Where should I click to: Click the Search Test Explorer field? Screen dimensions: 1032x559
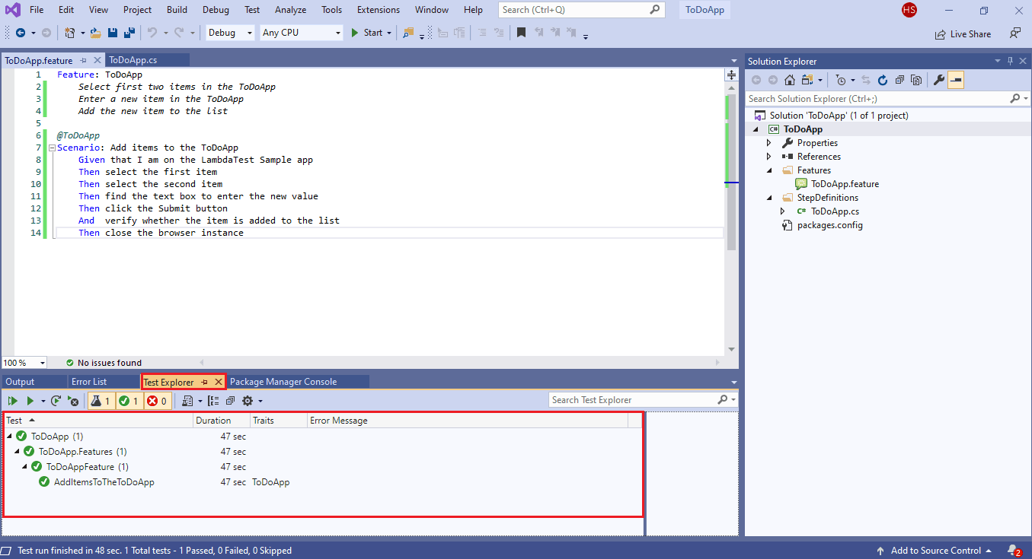633,400
